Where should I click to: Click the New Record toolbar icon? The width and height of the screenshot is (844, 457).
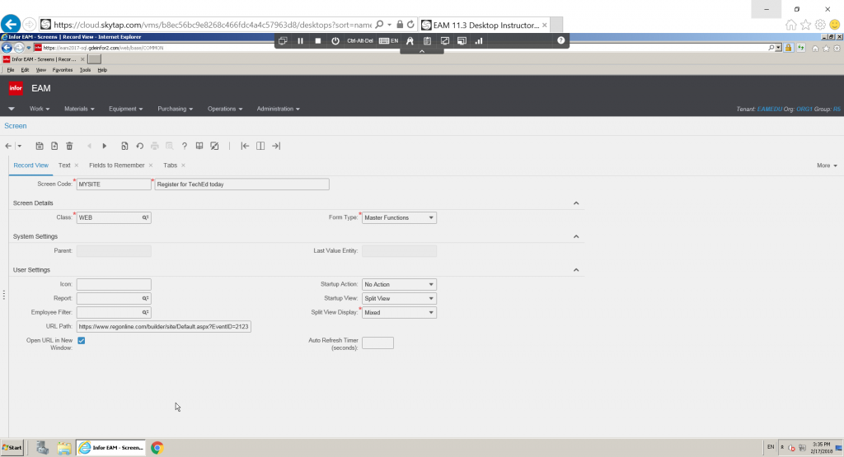tap(54, 146)
